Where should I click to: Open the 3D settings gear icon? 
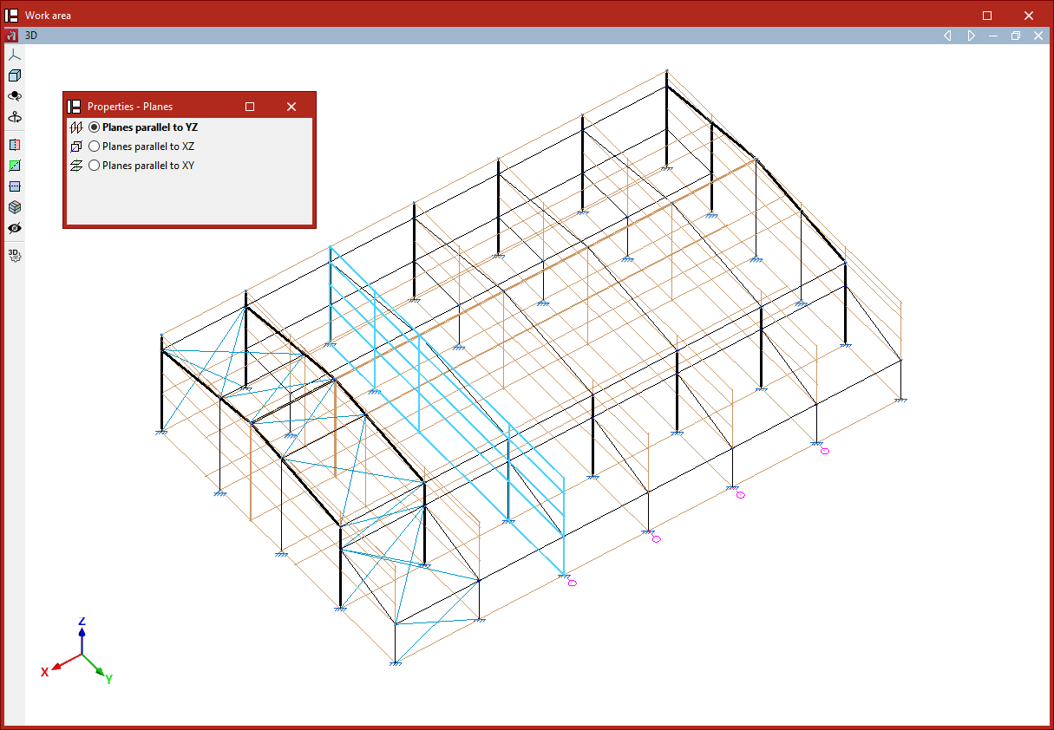14,255
